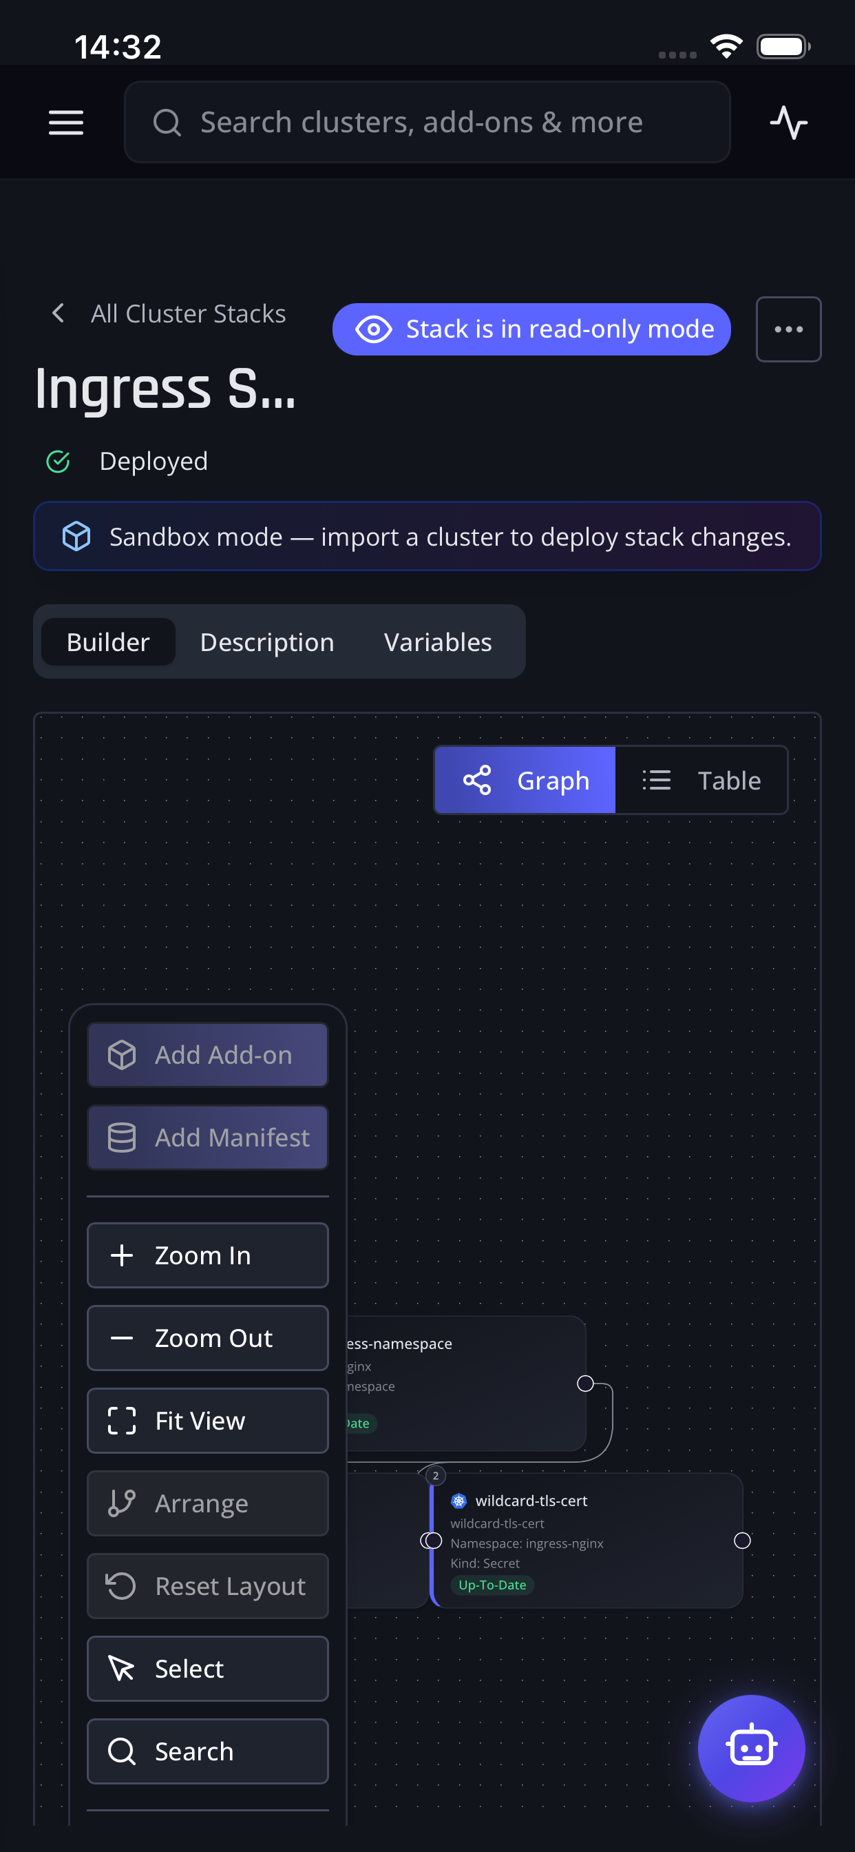Click the read-only mode eye badge
Screen dimensions: 855x1852
(x=531, y=329)
